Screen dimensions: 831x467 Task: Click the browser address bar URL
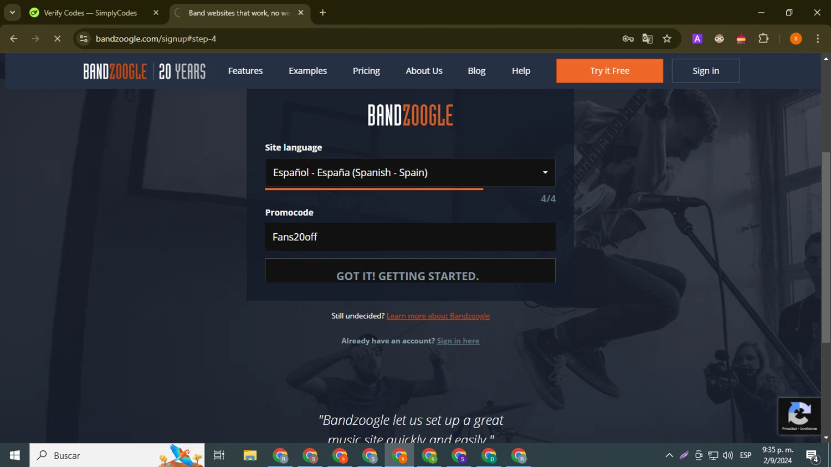pos(156,39)
